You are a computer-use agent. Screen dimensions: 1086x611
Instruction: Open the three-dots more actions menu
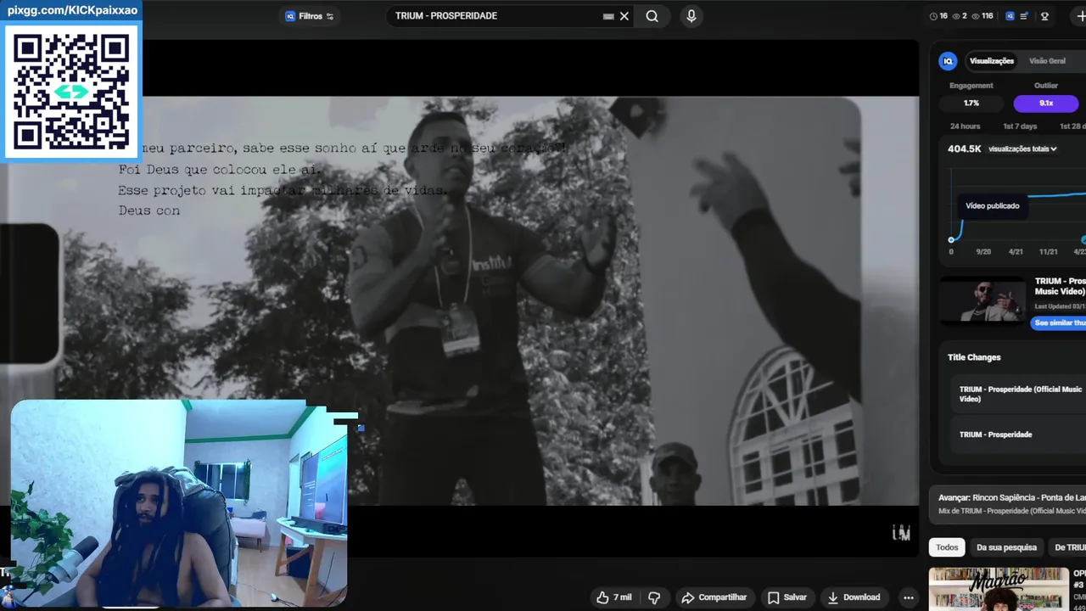click(x=909, y=597)
